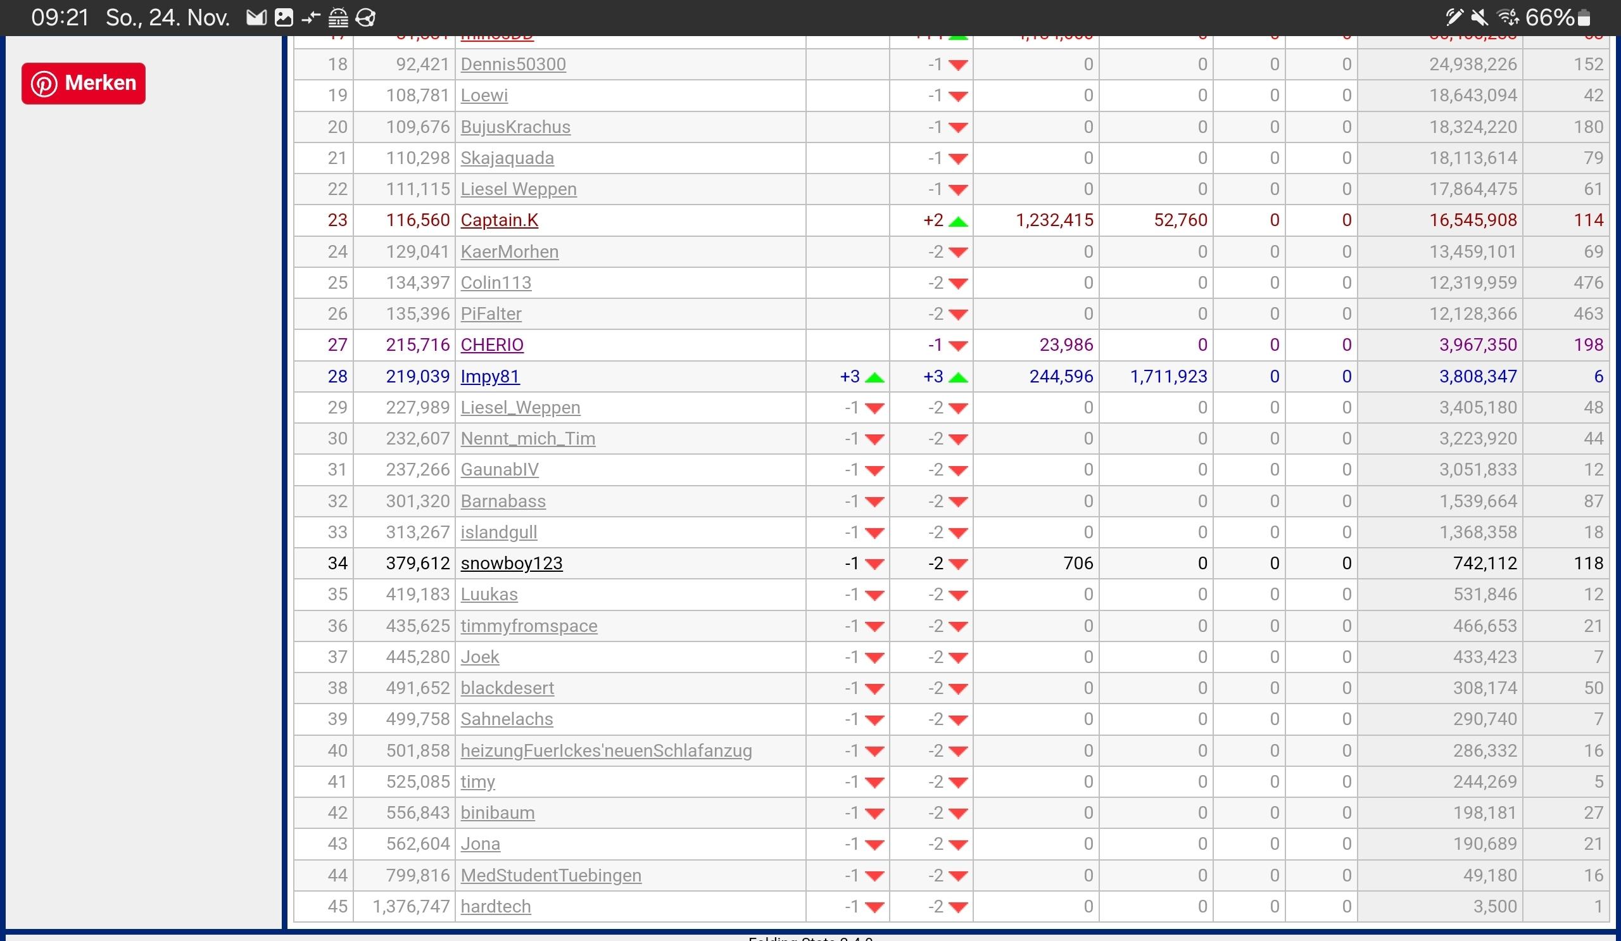Tap the clock time 09:21 in status bar
The width and height of the screenshot is (1621, 941).
[60, 17]
